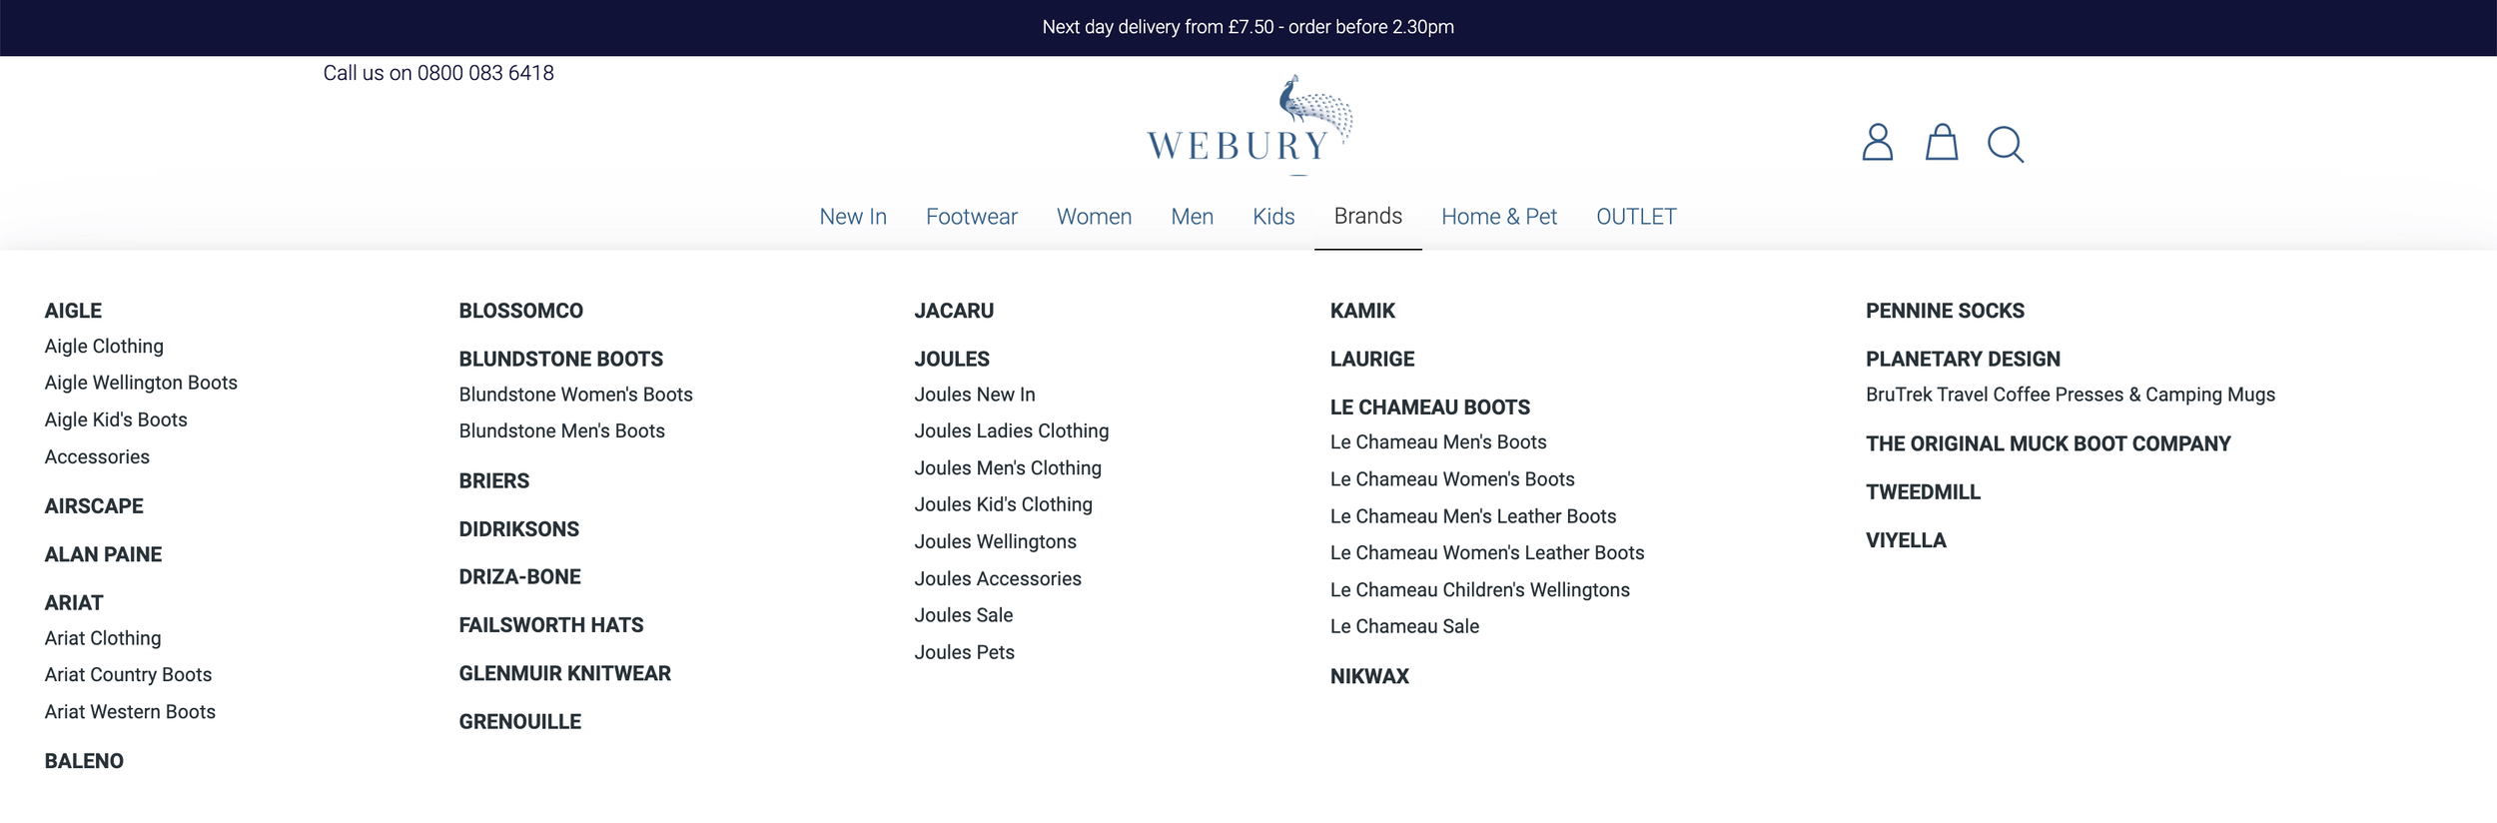This screenshot has height=823, width=2497.
Task: Open Le Chameau Sale link
Action: pyautogui.click(x=1404, y=627)
